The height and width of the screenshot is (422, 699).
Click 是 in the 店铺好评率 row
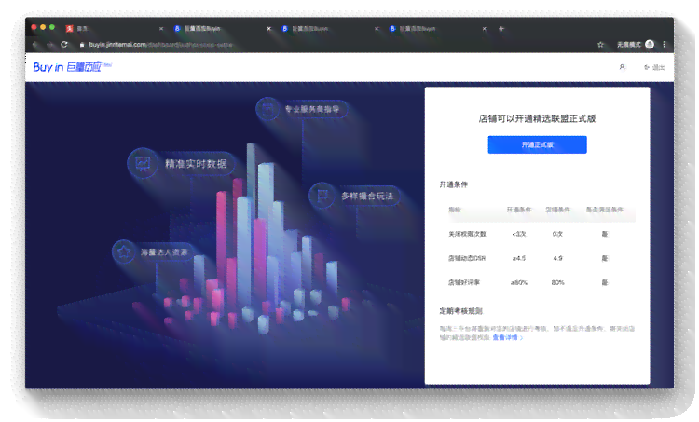click(x=605, y=282)
